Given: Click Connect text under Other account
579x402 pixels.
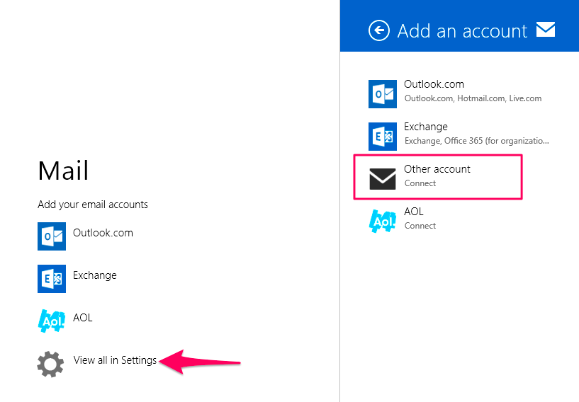Looking at the screenshot, I should pyautogui.click(x=420, y=183).
